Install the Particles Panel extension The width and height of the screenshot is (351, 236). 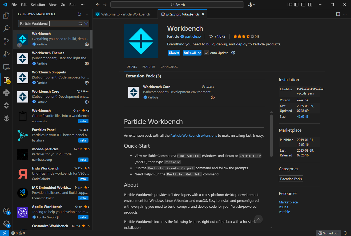pyautogui.click(x=83, y=140)
